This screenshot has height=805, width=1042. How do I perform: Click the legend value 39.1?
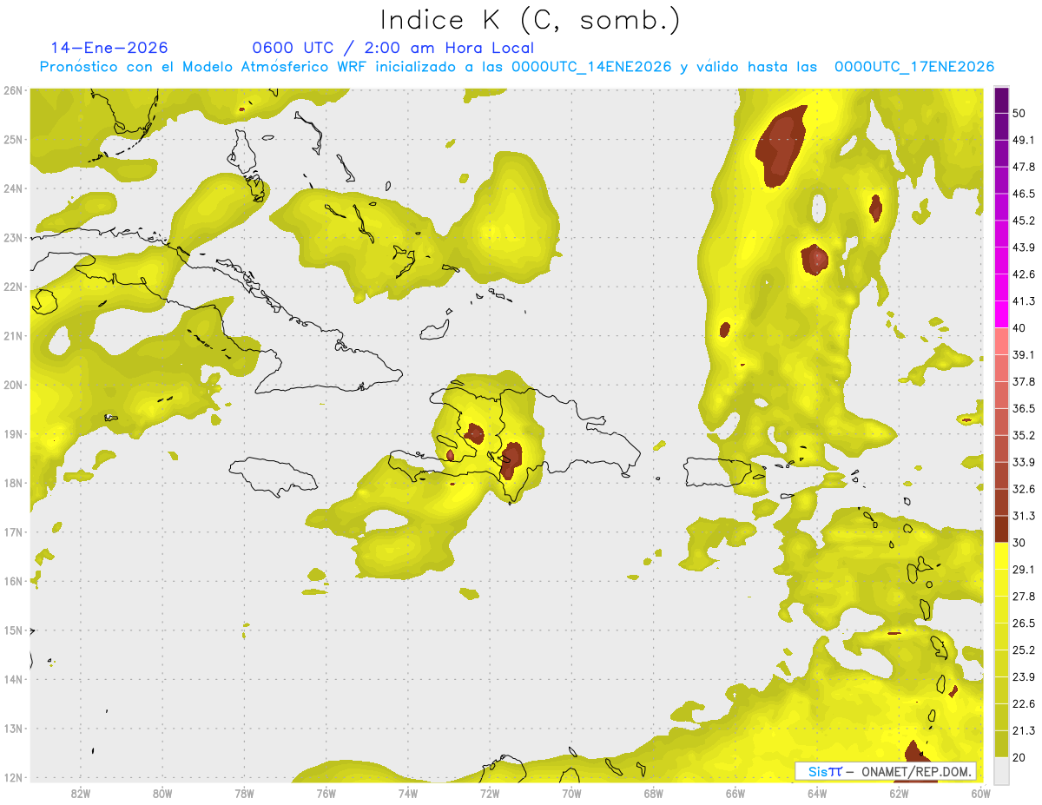[1024, 354]
